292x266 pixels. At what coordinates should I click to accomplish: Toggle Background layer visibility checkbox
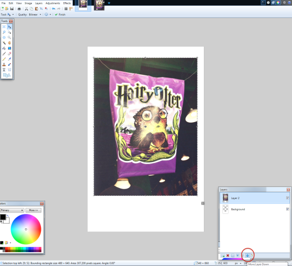tap(288, 209)
